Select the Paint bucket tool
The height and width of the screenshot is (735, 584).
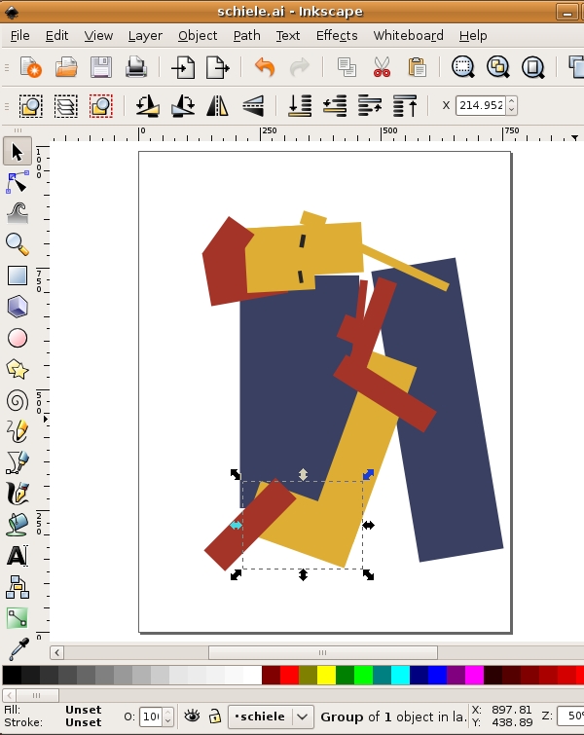(18, 525)
